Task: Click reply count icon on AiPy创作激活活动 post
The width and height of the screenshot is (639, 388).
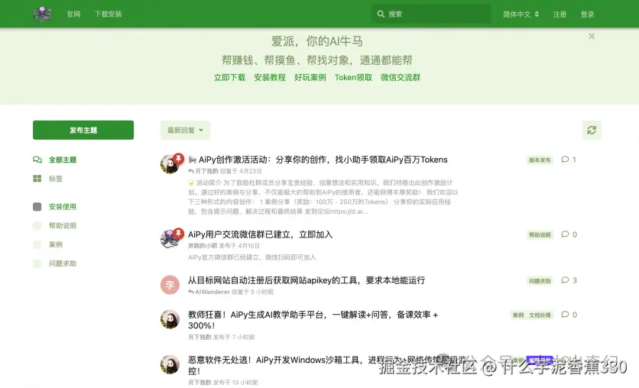Action: tap(565, 159)
